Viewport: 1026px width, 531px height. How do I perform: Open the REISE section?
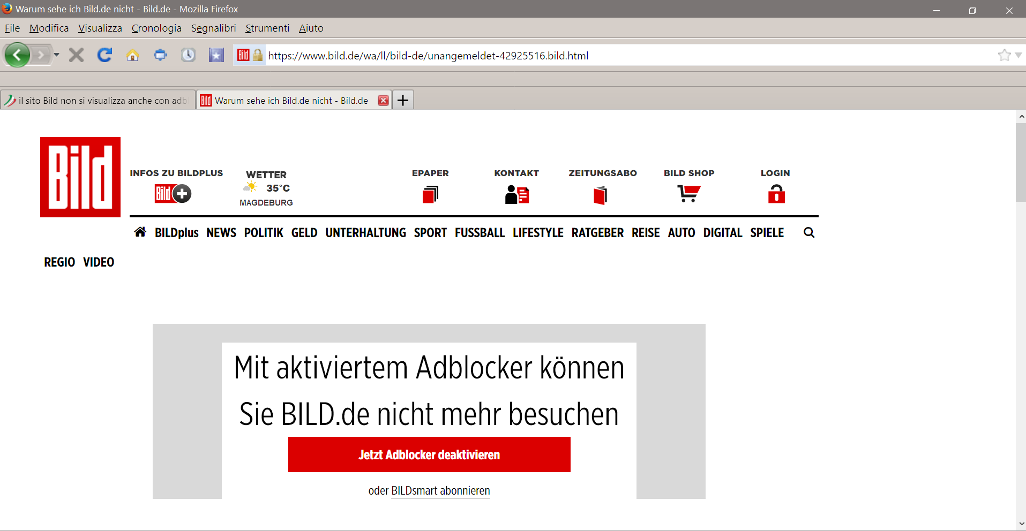[646, 233]
